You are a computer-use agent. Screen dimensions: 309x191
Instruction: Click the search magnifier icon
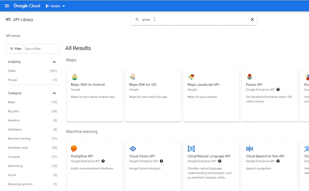[137, 19]
